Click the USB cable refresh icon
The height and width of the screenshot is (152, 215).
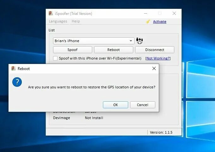tap(140, 41)
